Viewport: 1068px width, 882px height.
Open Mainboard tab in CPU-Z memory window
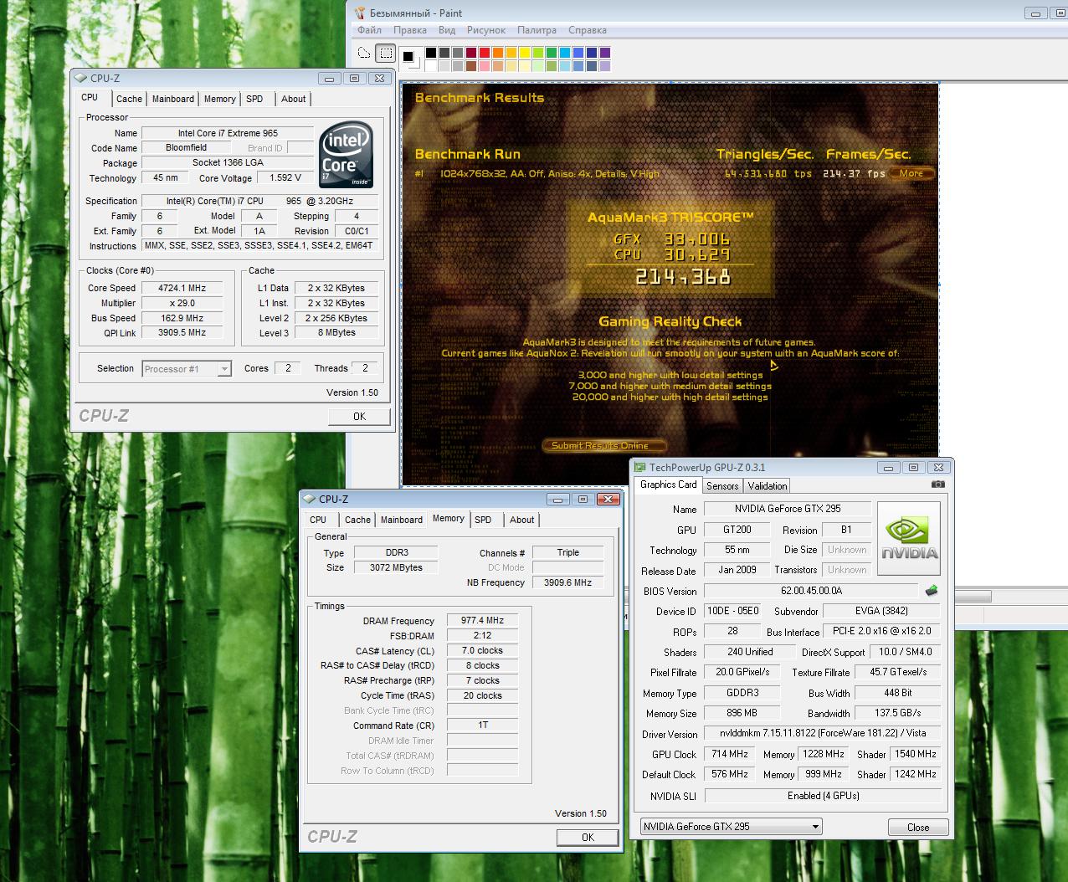[402, 520]
